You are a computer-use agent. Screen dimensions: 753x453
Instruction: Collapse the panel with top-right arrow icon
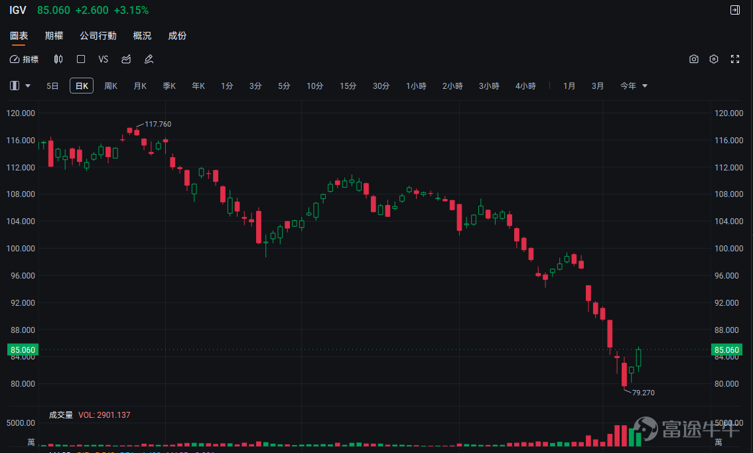[x=734, y=10]
